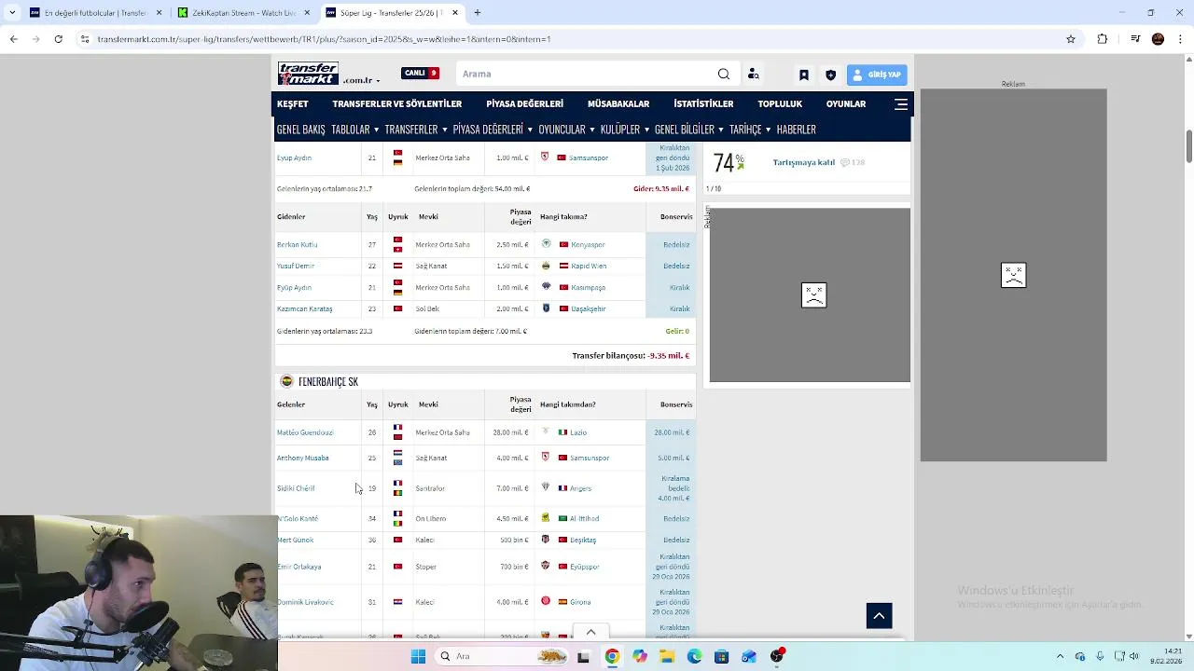Click the Girona club crest icon
1194x671 pixels.
coord(546,601)
